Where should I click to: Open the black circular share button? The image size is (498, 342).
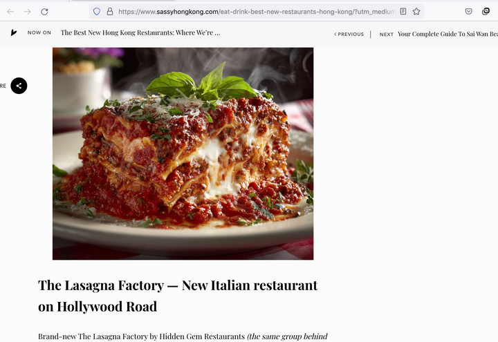pyautogui.click(x=19, y=86)
